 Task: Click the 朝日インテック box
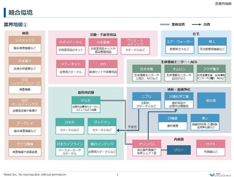(102, 144)
